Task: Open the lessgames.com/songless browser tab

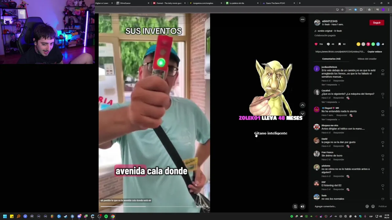Action: tap(206, 3)
